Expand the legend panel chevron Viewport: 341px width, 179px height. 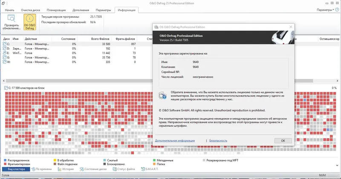pyautogui.click(x=337, y=165)
